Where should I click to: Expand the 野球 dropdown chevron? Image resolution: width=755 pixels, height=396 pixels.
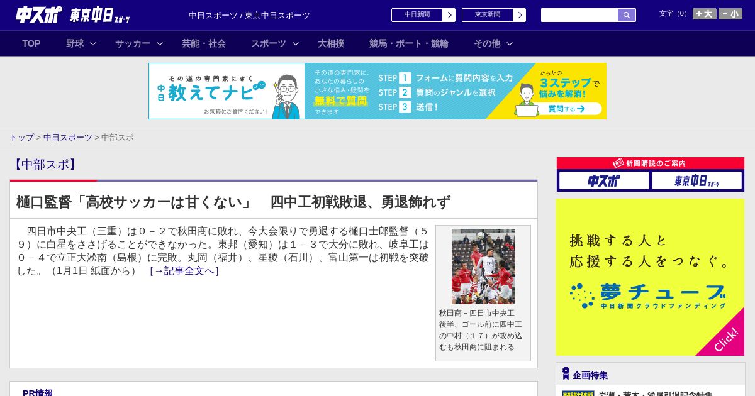click(93, 43)
